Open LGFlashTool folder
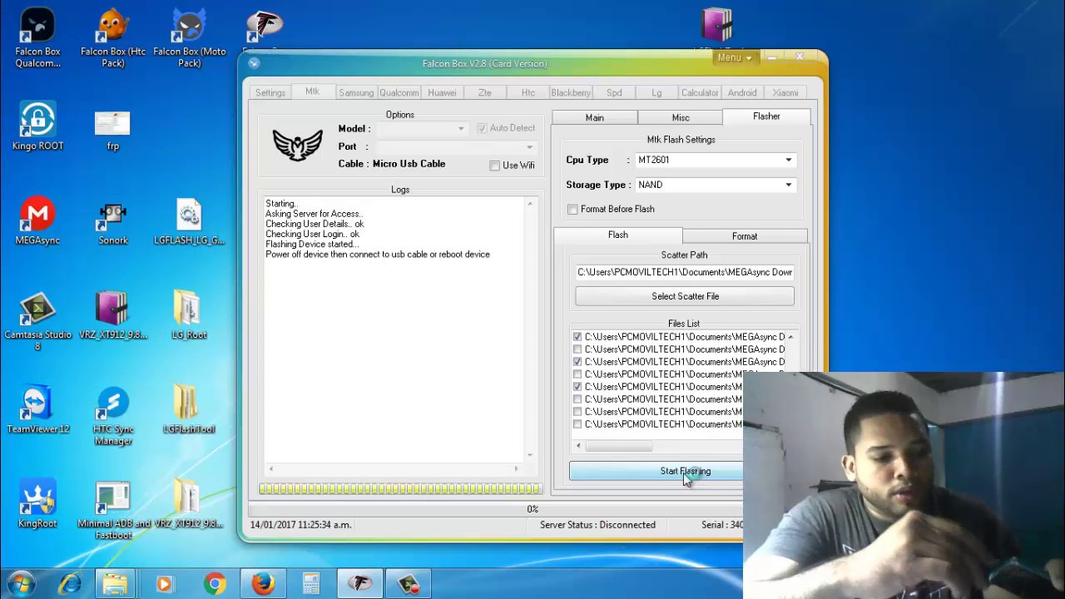Image resolution: width=1065 pixels, height=599 pixels. [189, 410]
